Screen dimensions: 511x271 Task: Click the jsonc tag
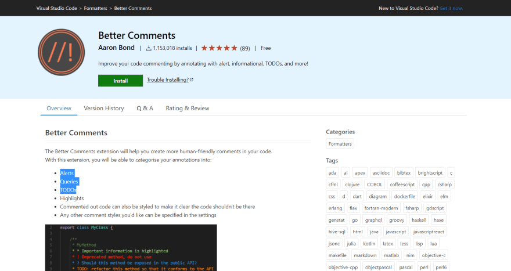[x=334, y=243]
